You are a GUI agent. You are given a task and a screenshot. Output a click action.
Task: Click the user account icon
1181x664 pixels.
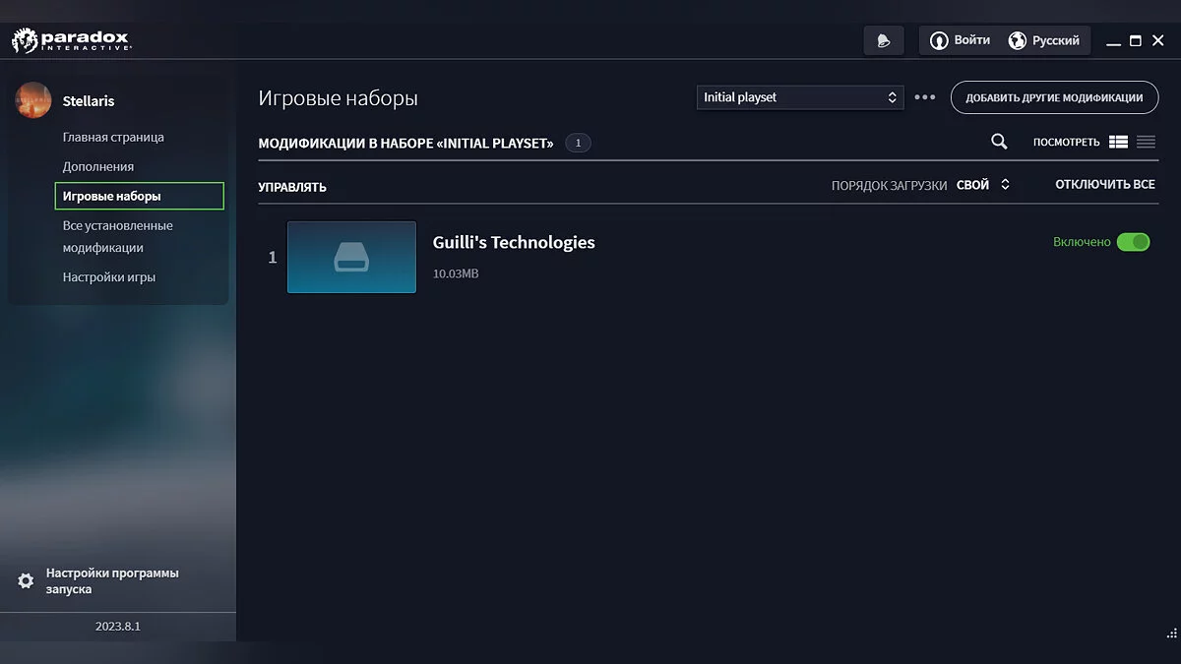[x=939, y=40]
